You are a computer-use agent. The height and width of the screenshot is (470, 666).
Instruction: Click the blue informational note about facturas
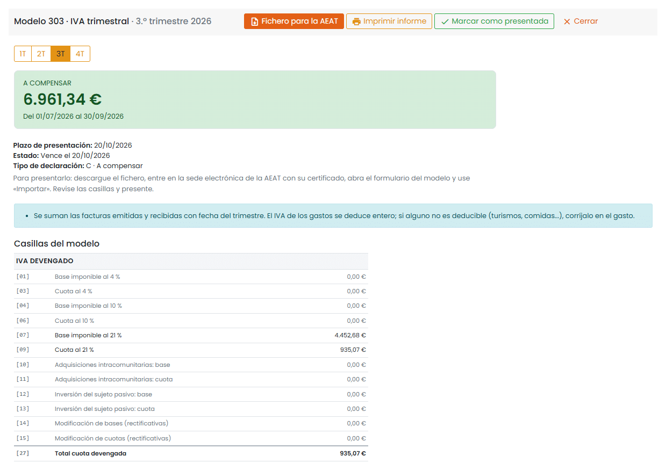click(x=333, y=215)
